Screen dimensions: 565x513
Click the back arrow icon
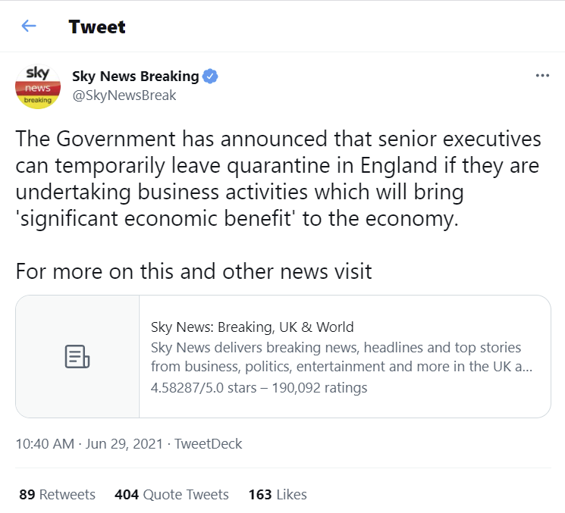(x=29, y=27)
